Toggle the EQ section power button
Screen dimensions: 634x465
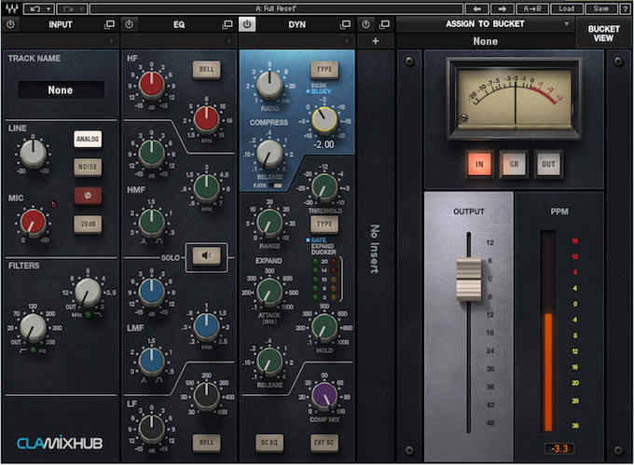click(x=129, y=24)
